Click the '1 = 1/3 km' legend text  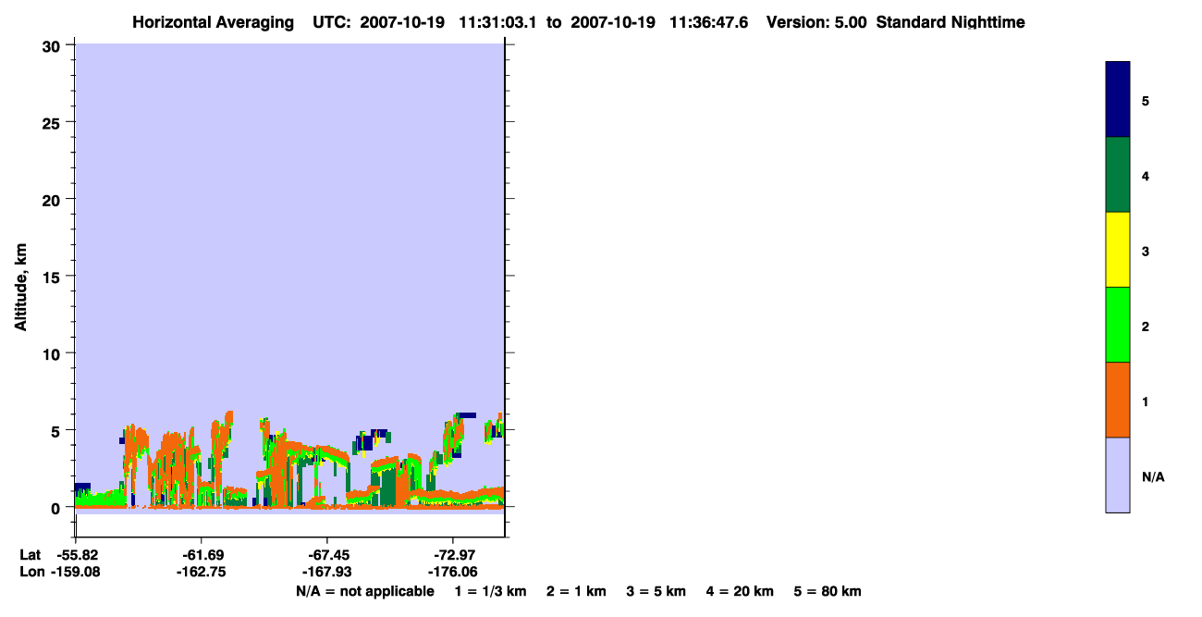(x=490, y=591)
